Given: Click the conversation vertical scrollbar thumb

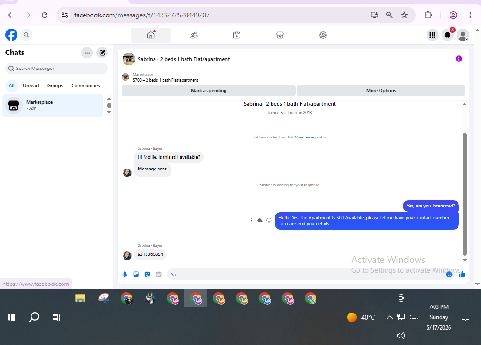Looking at the screenshot, I should point(465,194).
